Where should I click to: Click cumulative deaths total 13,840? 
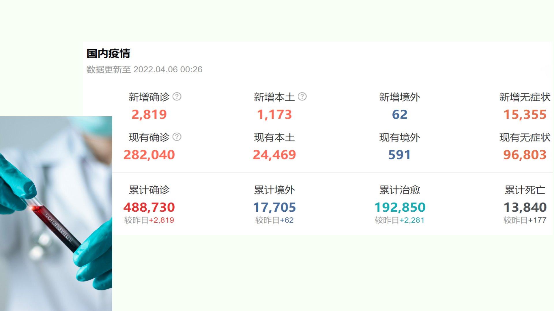[x=525, y=207]
